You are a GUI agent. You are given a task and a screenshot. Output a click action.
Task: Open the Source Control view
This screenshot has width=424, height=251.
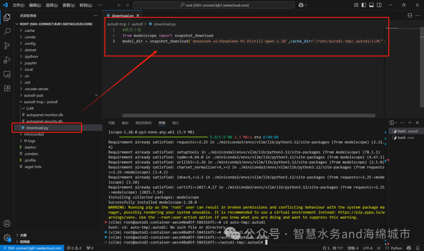click(7, 46)
